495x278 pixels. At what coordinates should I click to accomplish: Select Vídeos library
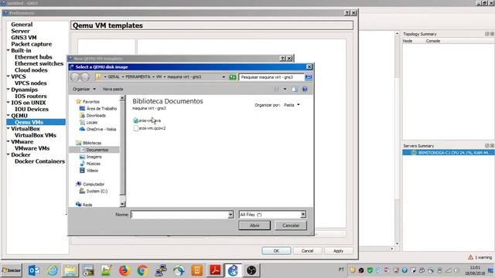pyautogui.click(x=89, y=171)
